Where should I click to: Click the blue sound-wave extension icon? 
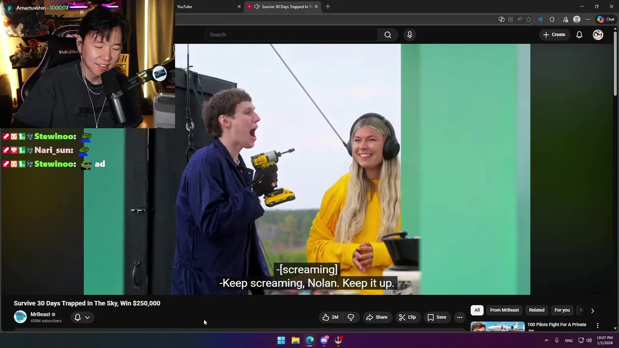[540, 19]
